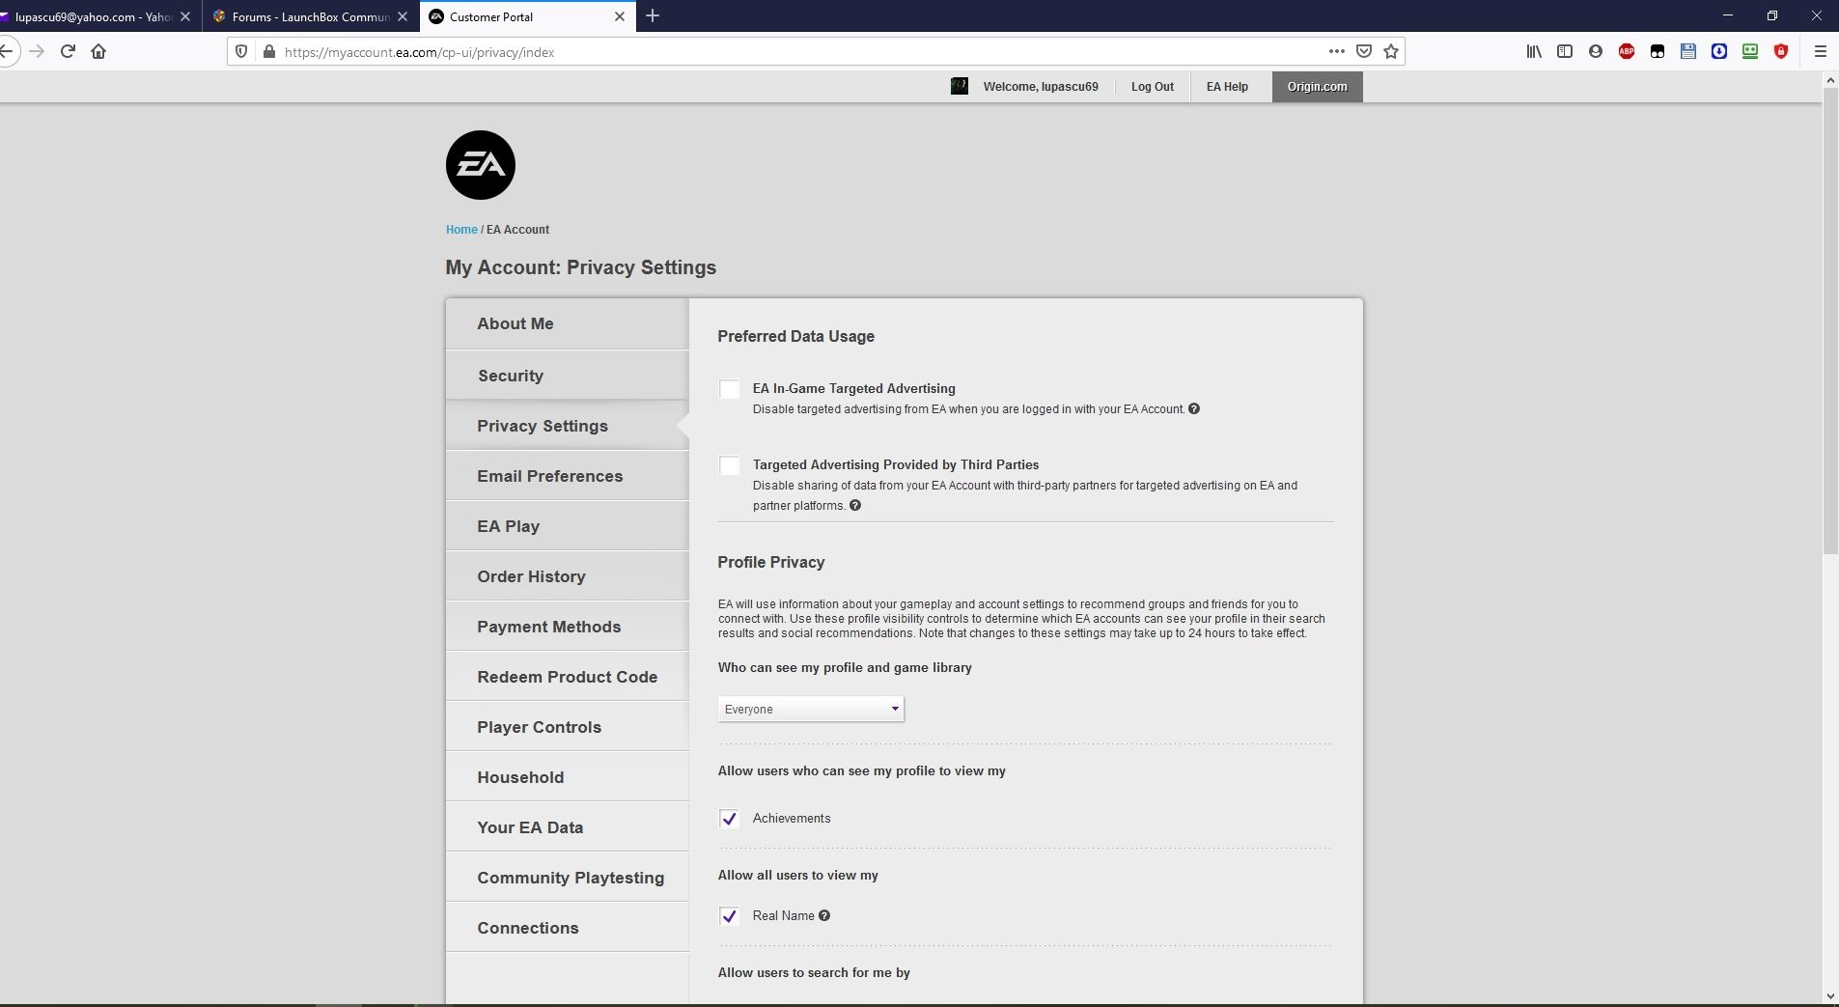The height and width of the screenshot is (1007, 1839).
Task: Open Player Controls section
Action: pos(568,727)
